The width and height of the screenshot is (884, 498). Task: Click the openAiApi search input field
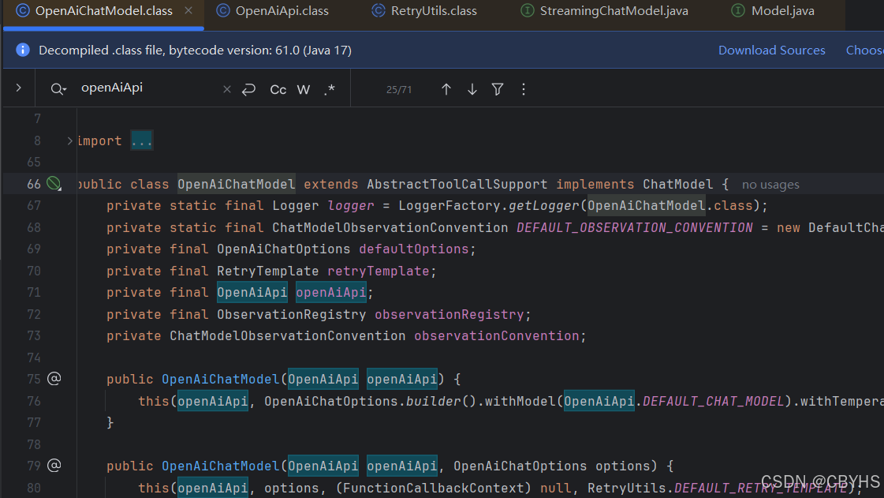147,88
